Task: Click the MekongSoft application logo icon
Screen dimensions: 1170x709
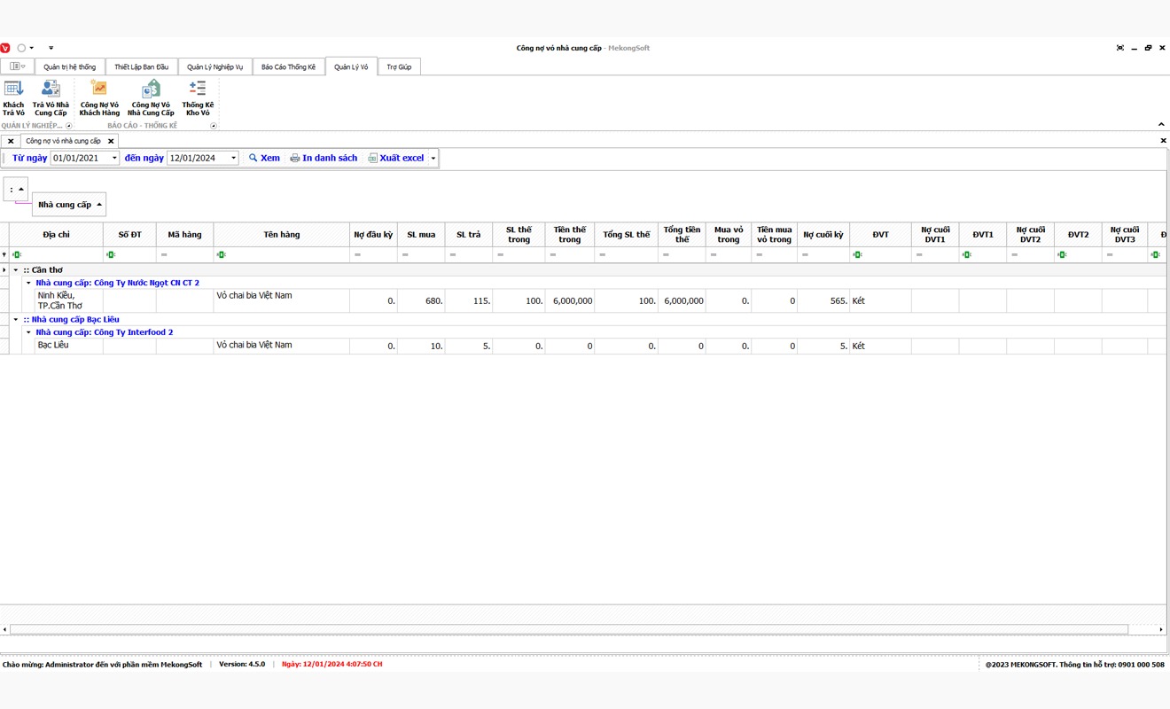Action: [5, 48]
